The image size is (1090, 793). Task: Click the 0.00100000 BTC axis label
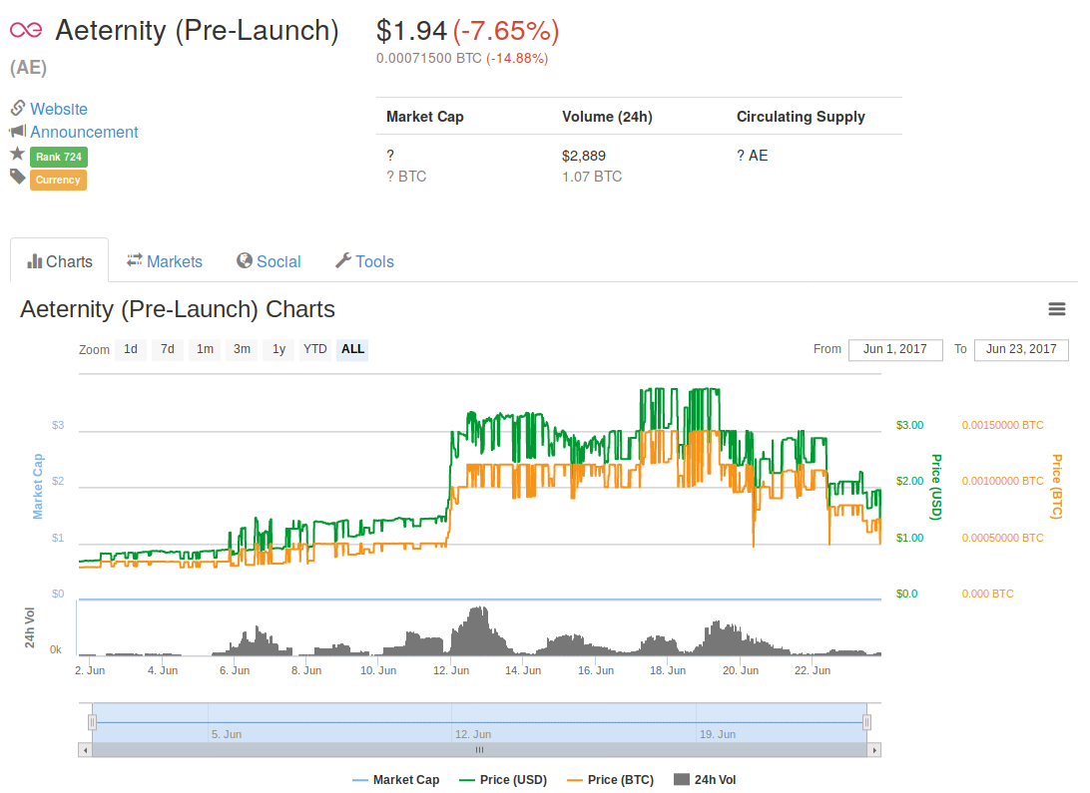tap(1002, 481)
